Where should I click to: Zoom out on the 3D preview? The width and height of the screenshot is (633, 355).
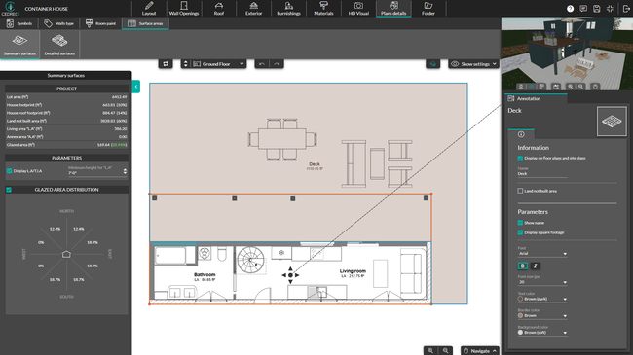[x=580, y=87]
